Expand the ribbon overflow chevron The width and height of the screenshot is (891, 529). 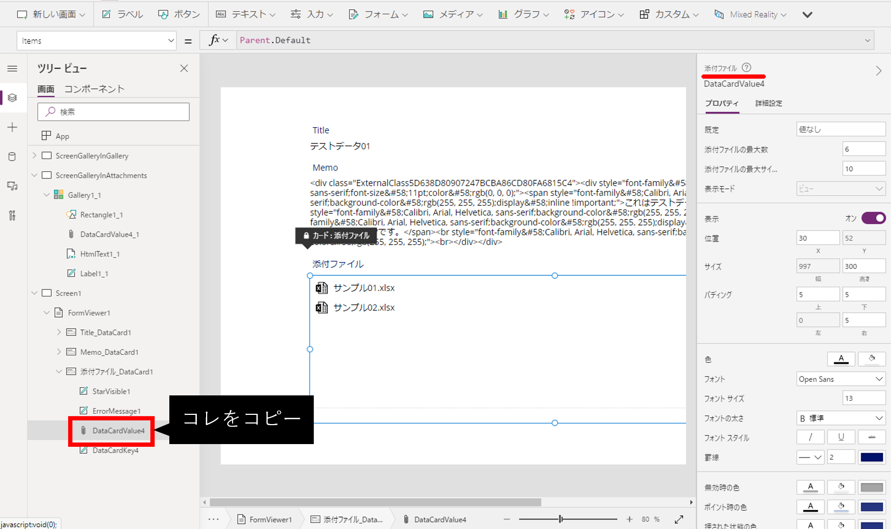tap(807, 15)
